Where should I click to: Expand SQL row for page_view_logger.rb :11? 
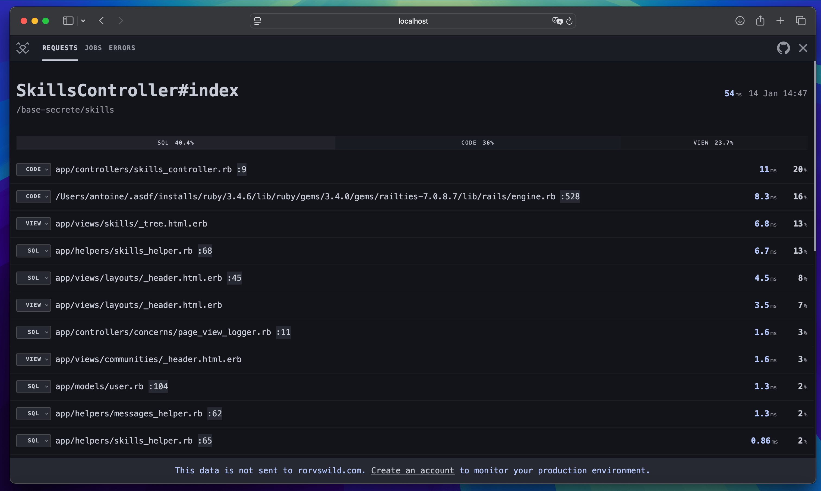click(33, 332)
